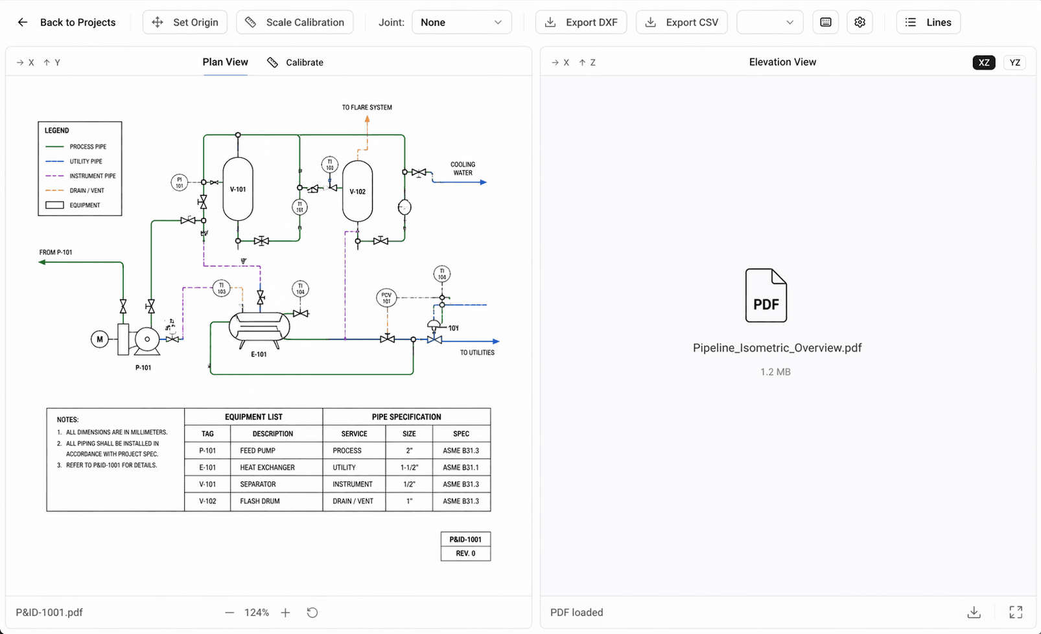1041x634 pixels.
Task: Click the Scale Calibration button
Action: (295, 22)
